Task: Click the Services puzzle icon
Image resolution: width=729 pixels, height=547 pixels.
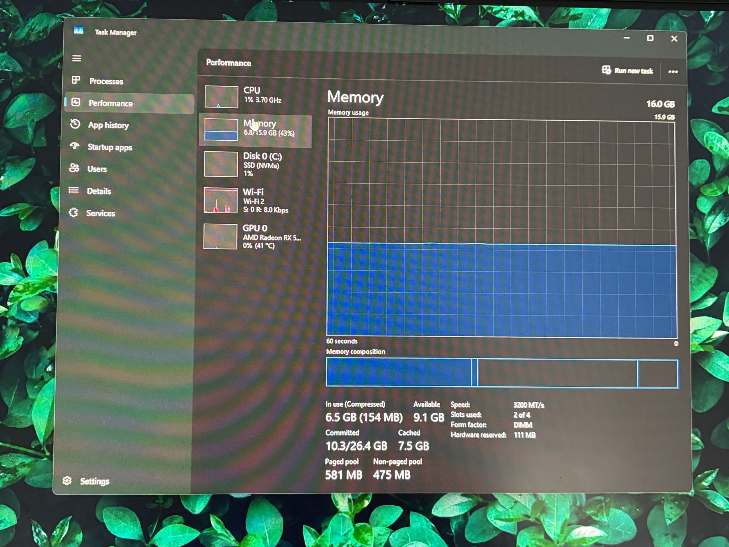Action: (73, 212)
